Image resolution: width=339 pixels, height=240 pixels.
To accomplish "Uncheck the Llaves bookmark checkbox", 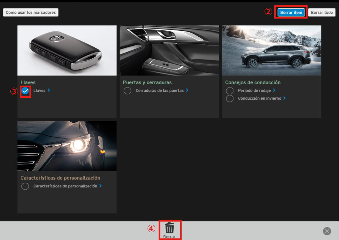I will pos(25,91).
